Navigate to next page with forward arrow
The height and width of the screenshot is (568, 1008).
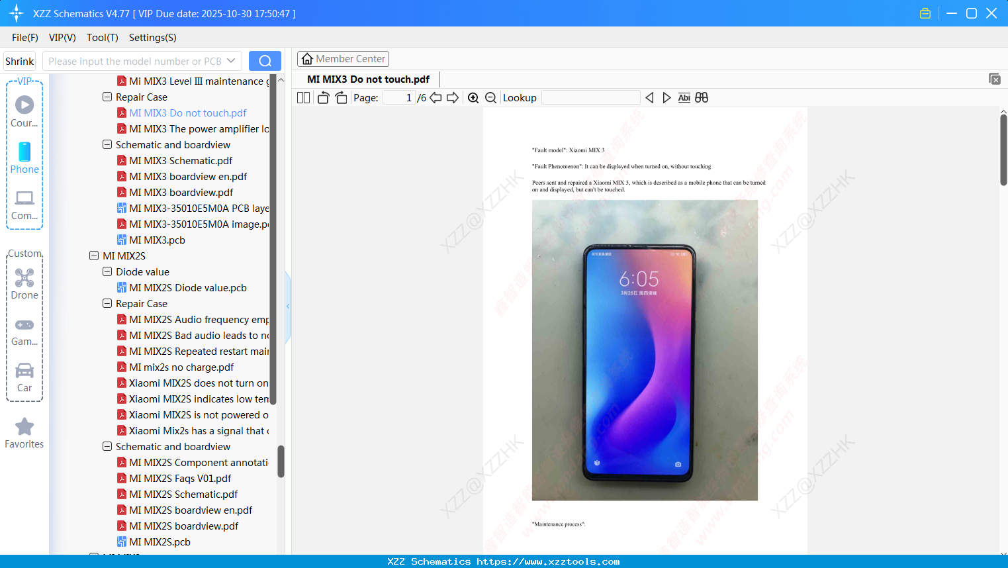coord(453,97)
